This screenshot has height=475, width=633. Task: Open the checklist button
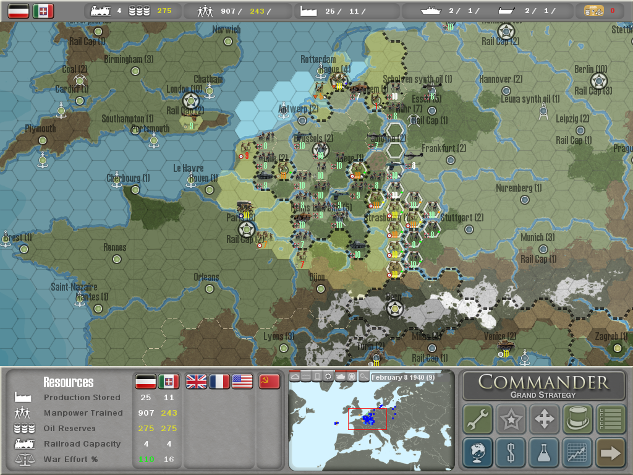pos(610,419)
